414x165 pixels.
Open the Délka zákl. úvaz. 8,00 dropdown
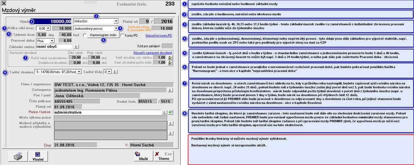(48, 29)
